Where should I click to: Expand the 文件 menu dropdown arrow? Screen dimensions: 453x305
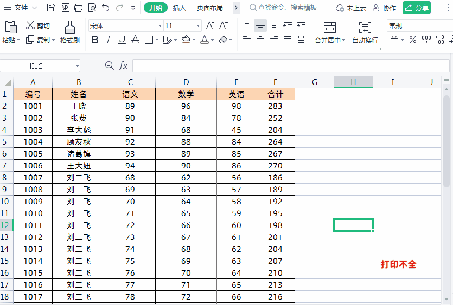coord(34,8)
